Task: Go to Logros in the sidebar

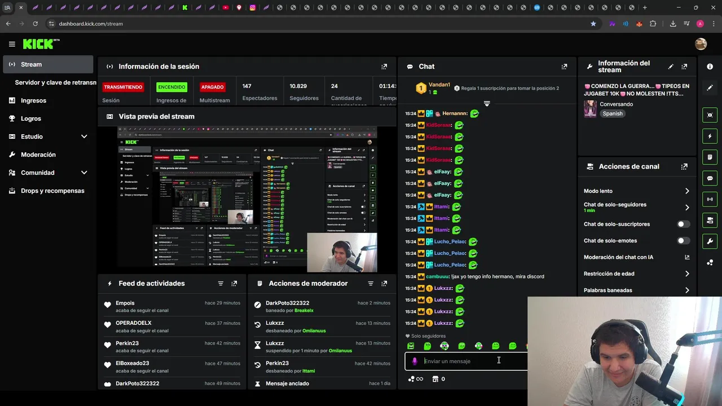Action: click(x=48, y=118)
